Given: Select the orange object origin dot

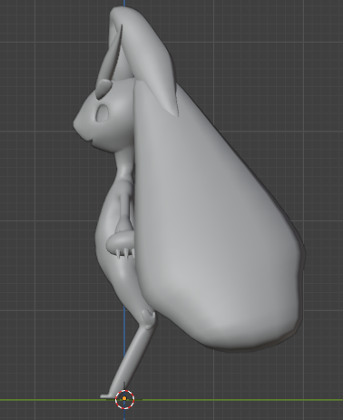Looking at the screenshot, I should pos(124,399).
